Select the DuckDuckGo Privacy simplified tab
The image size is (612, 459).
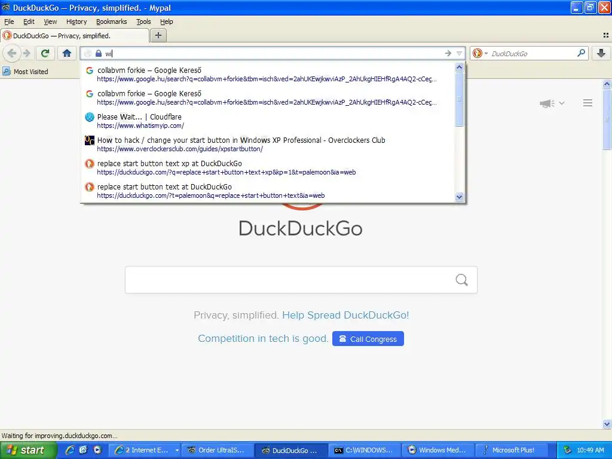(75, 35)
